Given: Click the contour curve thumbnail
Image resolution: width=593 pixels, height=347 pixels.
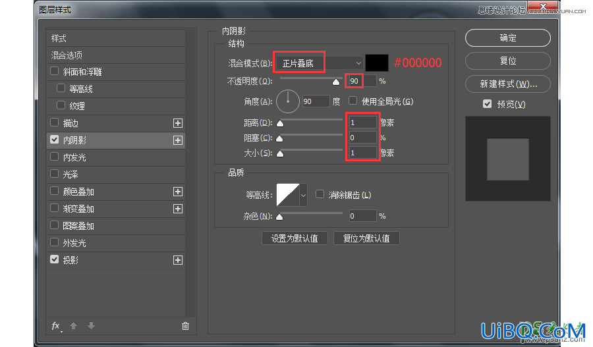Looking at the screenshot, I should (288, 195).
